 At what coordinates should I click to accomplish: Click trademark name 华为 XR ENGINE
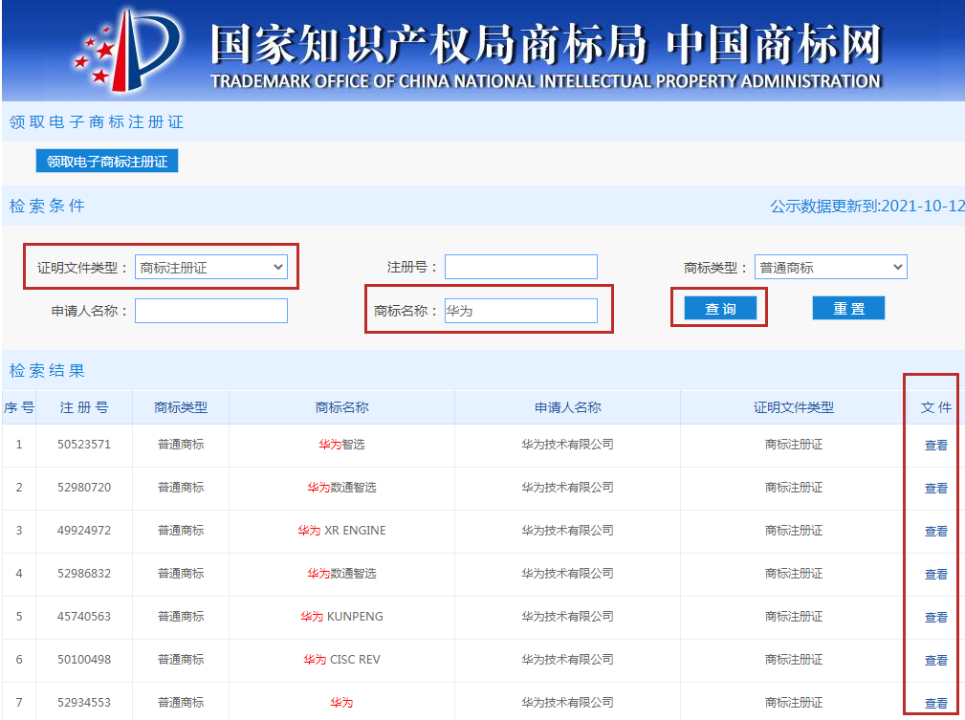341,531
